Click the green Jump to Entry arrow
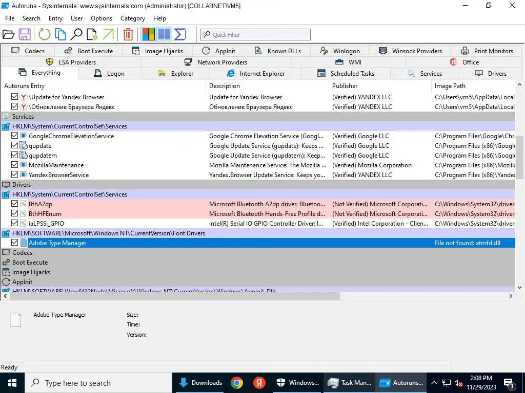Viewport: 525px width, 393px height. click(x=108, y=34)
